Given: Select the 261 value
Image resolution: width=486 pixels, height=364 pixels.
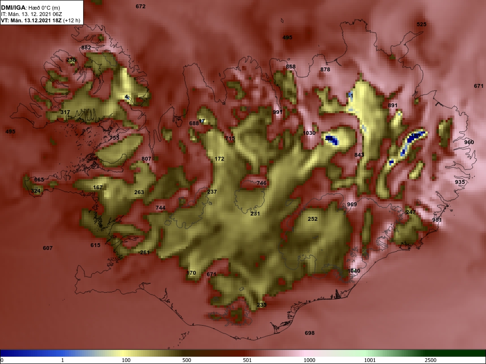Looking at the screenshot, I should (x=145, y=252).
